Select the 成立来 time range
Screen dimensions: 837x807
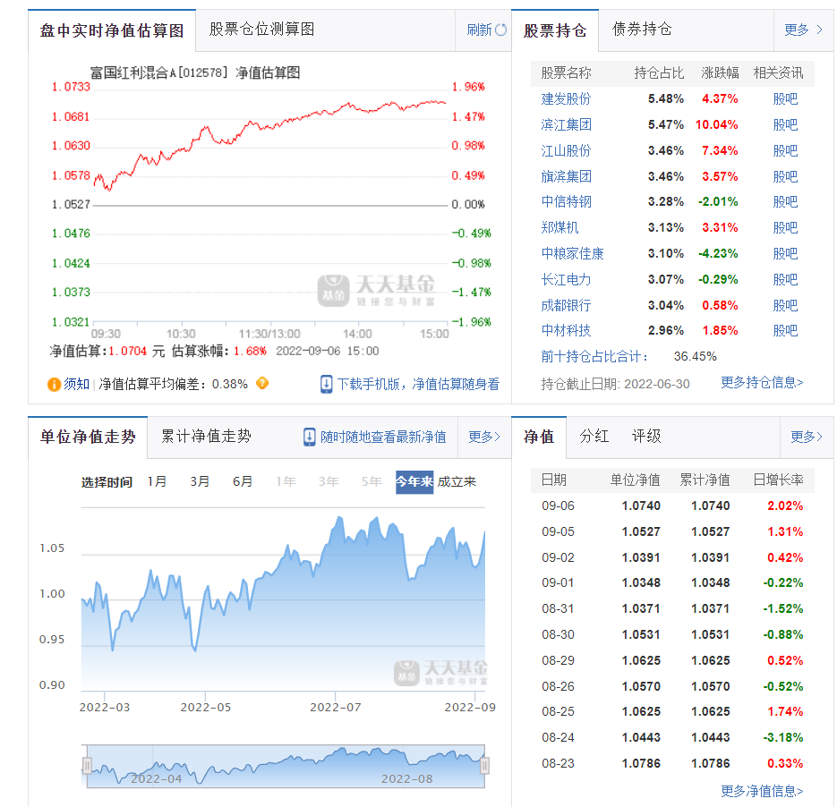[x=457, y=482]
